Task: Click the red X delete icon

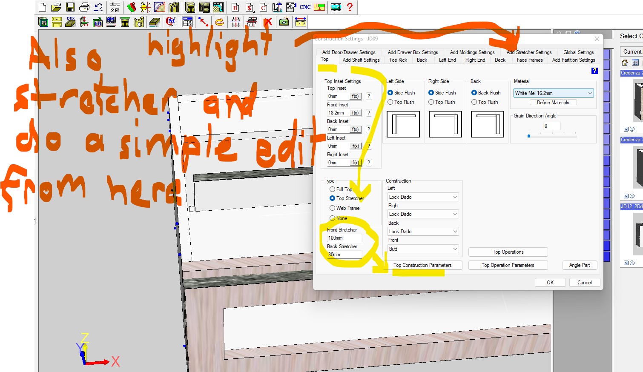Action: coord(268,22)
